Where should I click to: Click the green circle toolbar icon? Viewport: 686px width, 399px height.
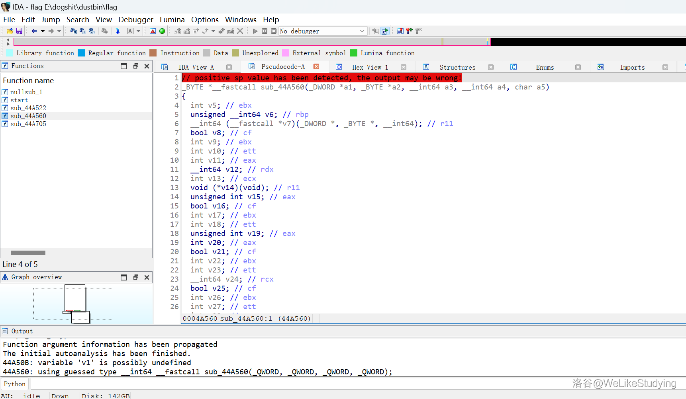pos(162,31)
